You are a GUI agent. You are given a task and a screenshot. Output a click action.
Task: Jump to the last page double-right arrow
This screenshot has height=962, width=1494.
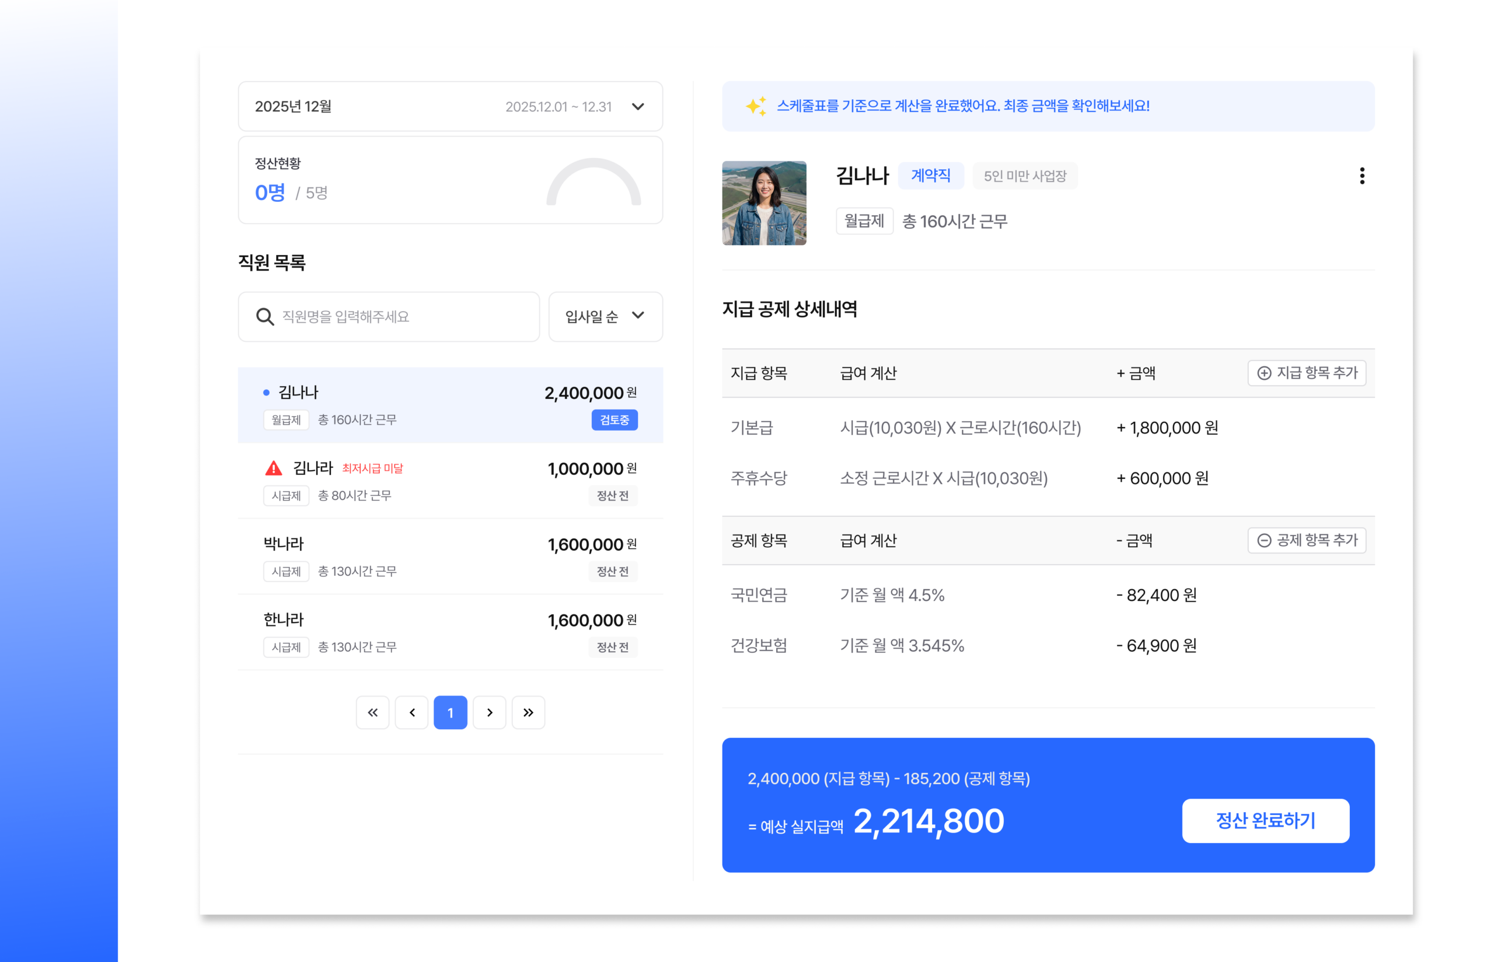(528, 712)
